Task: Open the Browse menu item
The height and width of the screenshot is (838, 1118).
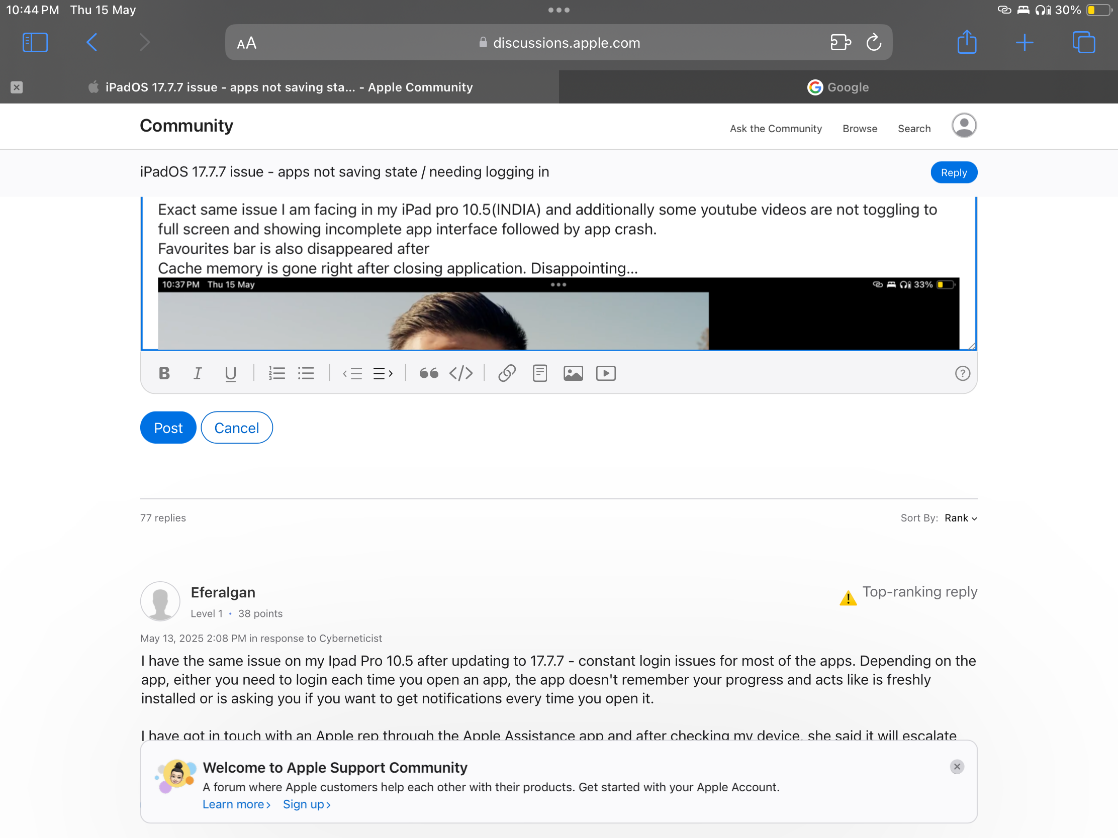Action: [x=859, y=128]
